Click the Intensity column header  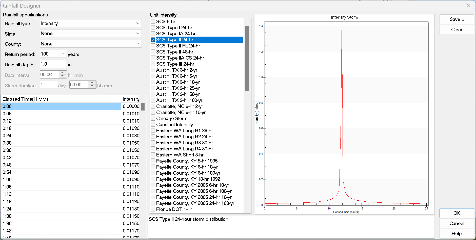130,99
